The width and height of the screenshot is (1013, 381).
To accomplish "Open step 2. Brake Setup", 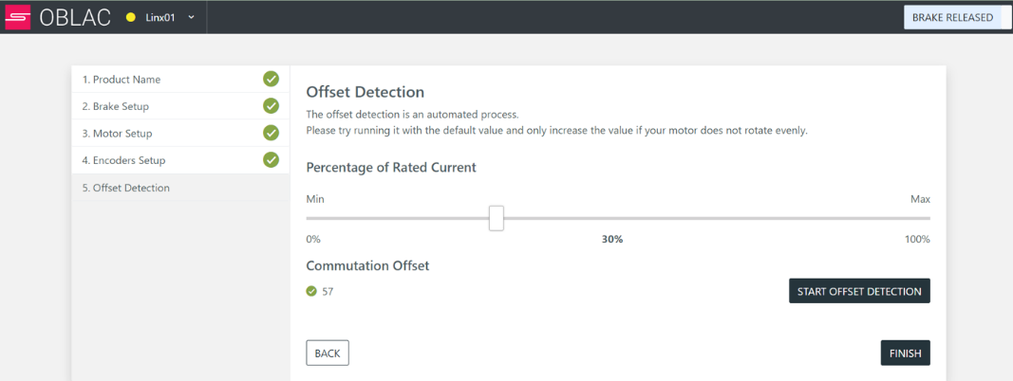I will click(x=180, y=106).
